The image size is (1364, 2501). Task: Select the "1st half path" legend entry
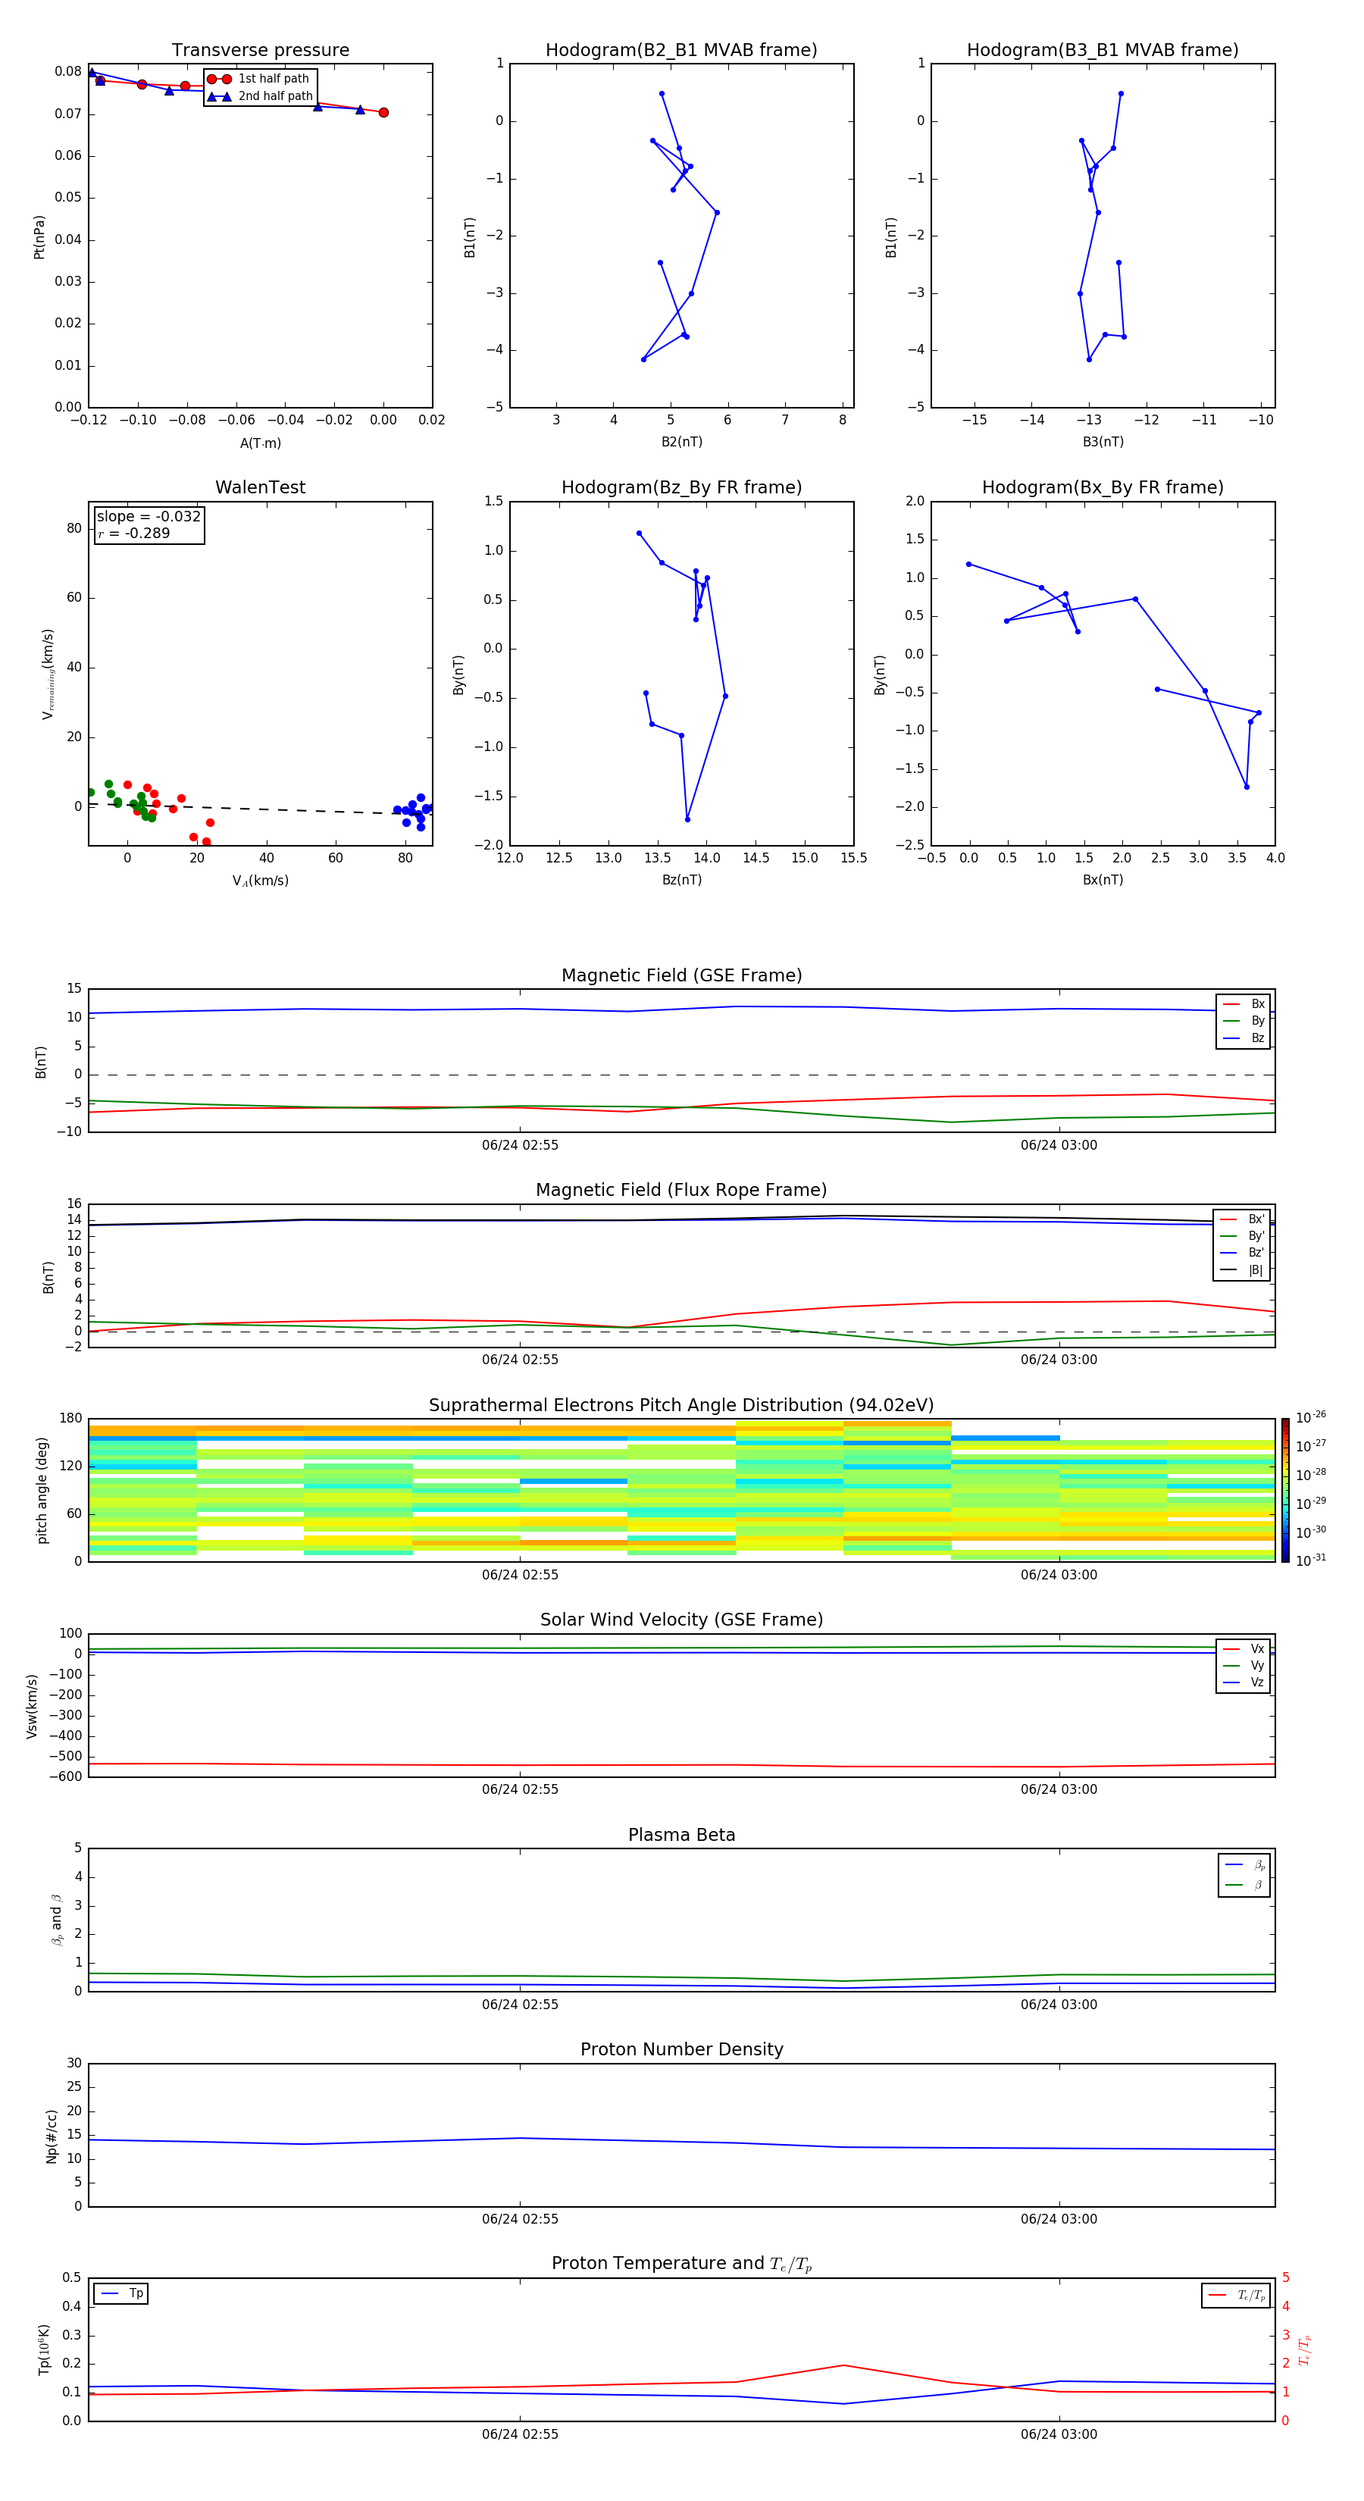click(258, 79)
